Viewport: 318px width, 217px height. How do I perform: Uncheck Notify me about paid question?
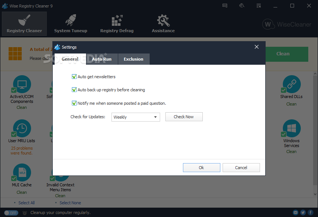[x=74, y=103]
